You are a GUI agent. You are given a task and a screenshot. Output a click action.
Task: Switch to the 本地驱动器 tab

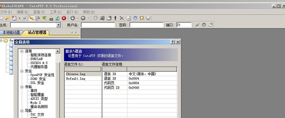point(11,32)
